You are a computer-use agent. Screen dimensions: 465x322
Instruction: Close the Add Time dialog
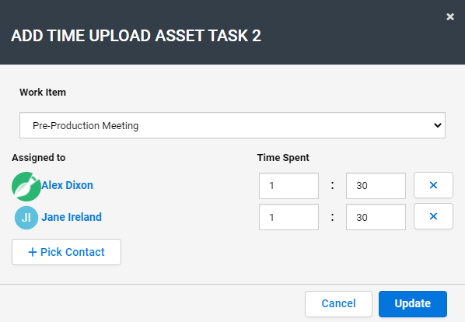tap(450, 16)
